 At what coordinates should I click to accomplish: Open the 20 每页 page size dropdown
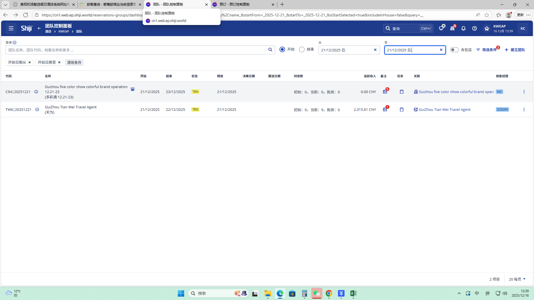pyautogui.click(x=517, y=279)
